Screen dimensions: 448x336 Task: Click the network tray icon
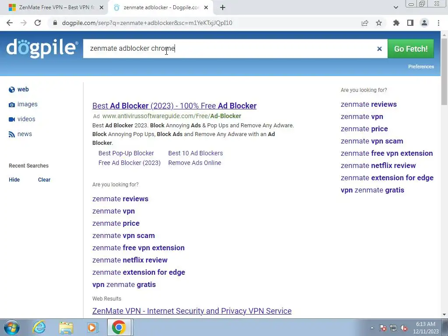(393, 328)
